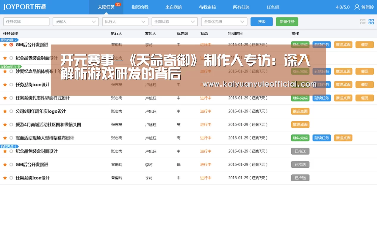This screenshot has width=377, height=235.
Task: Click 确认完成 for 献血活动现场大型绗架幕布设计
Action: coord(300,138)
